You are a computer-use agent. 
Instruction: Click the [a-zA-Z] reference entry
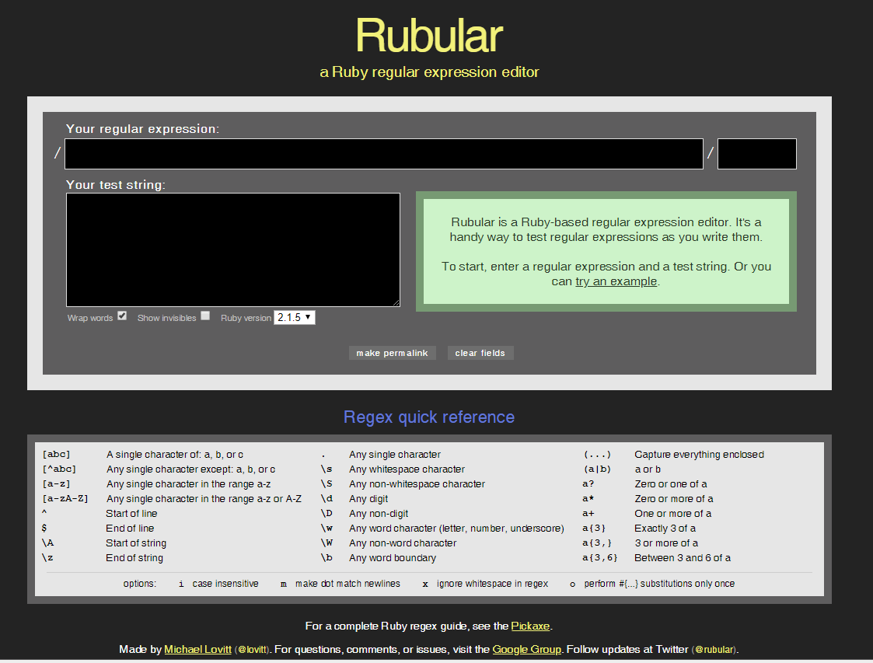(172, 499)
